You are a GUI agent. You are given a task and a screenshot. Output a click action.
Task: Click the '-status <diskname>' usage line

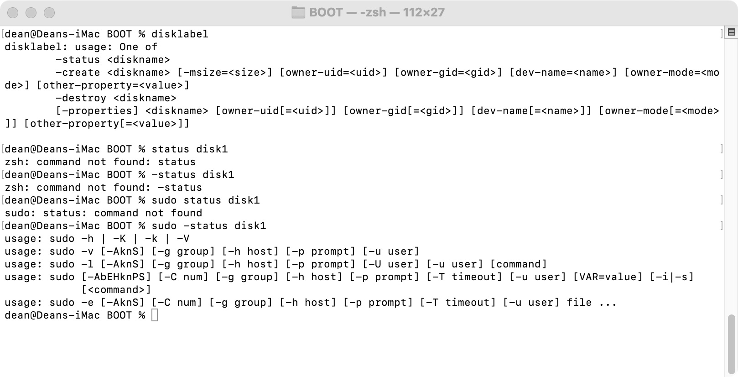click(x=113, y=60)
